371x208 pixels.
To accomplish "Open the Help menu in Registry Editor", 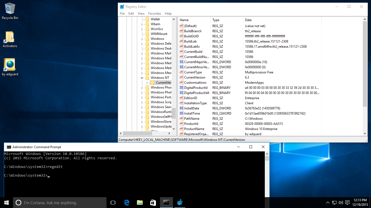I will coord(168,14).
